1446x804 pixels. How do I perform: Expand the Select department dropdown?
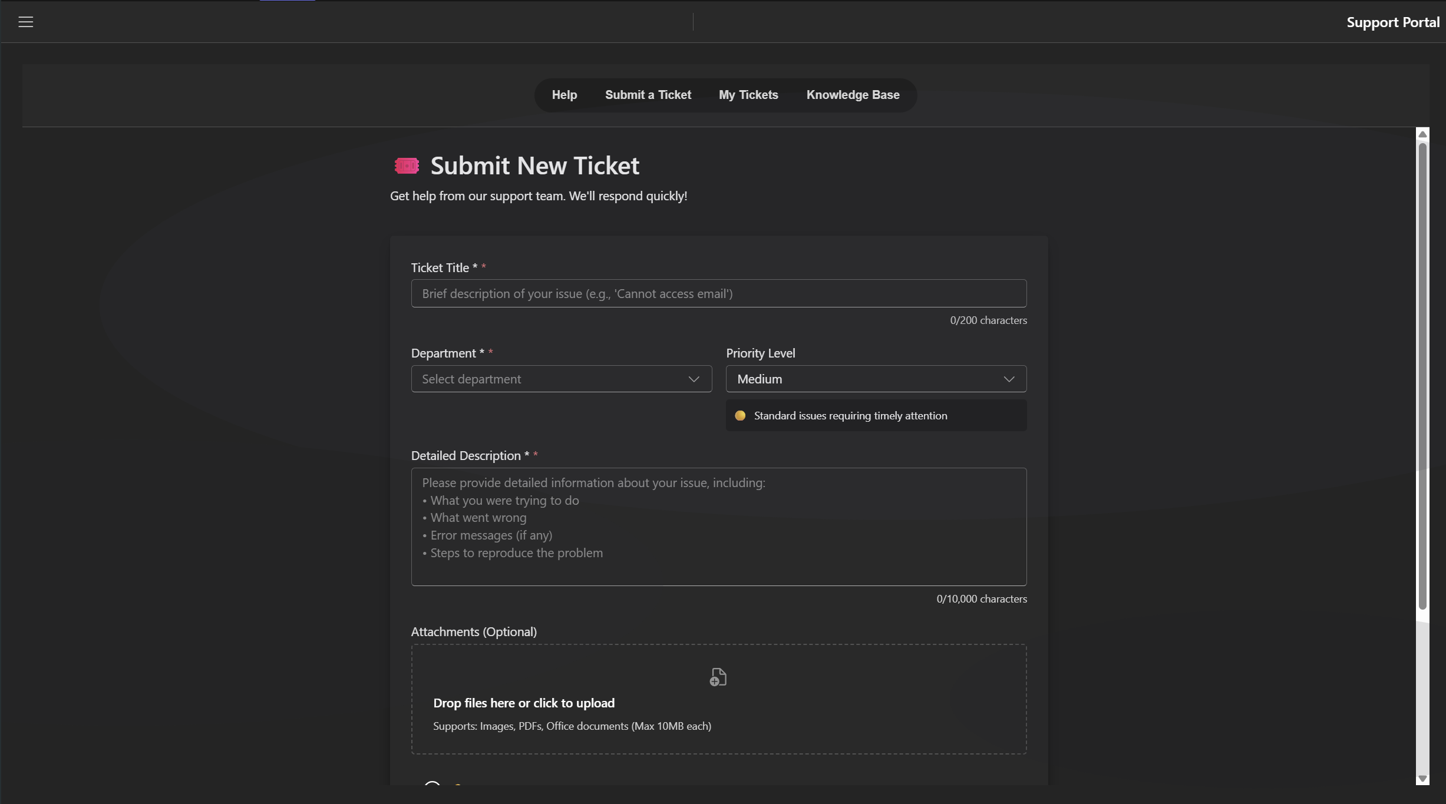pos(561,379)
